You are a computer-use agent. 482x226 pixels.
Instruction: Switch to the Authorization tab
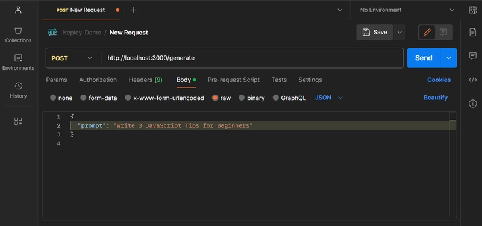[98, 80]
